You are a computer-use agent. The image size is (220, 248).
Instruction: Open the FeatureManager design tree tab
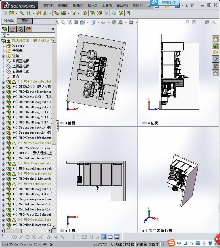pyautogui.click(x=5, y=29)
